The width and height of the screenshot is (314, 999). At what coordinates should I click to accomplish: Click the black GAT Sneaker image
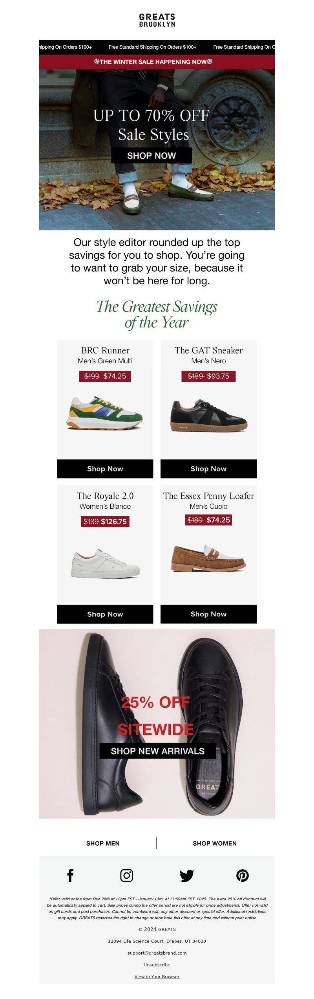[x=209, y=416]
